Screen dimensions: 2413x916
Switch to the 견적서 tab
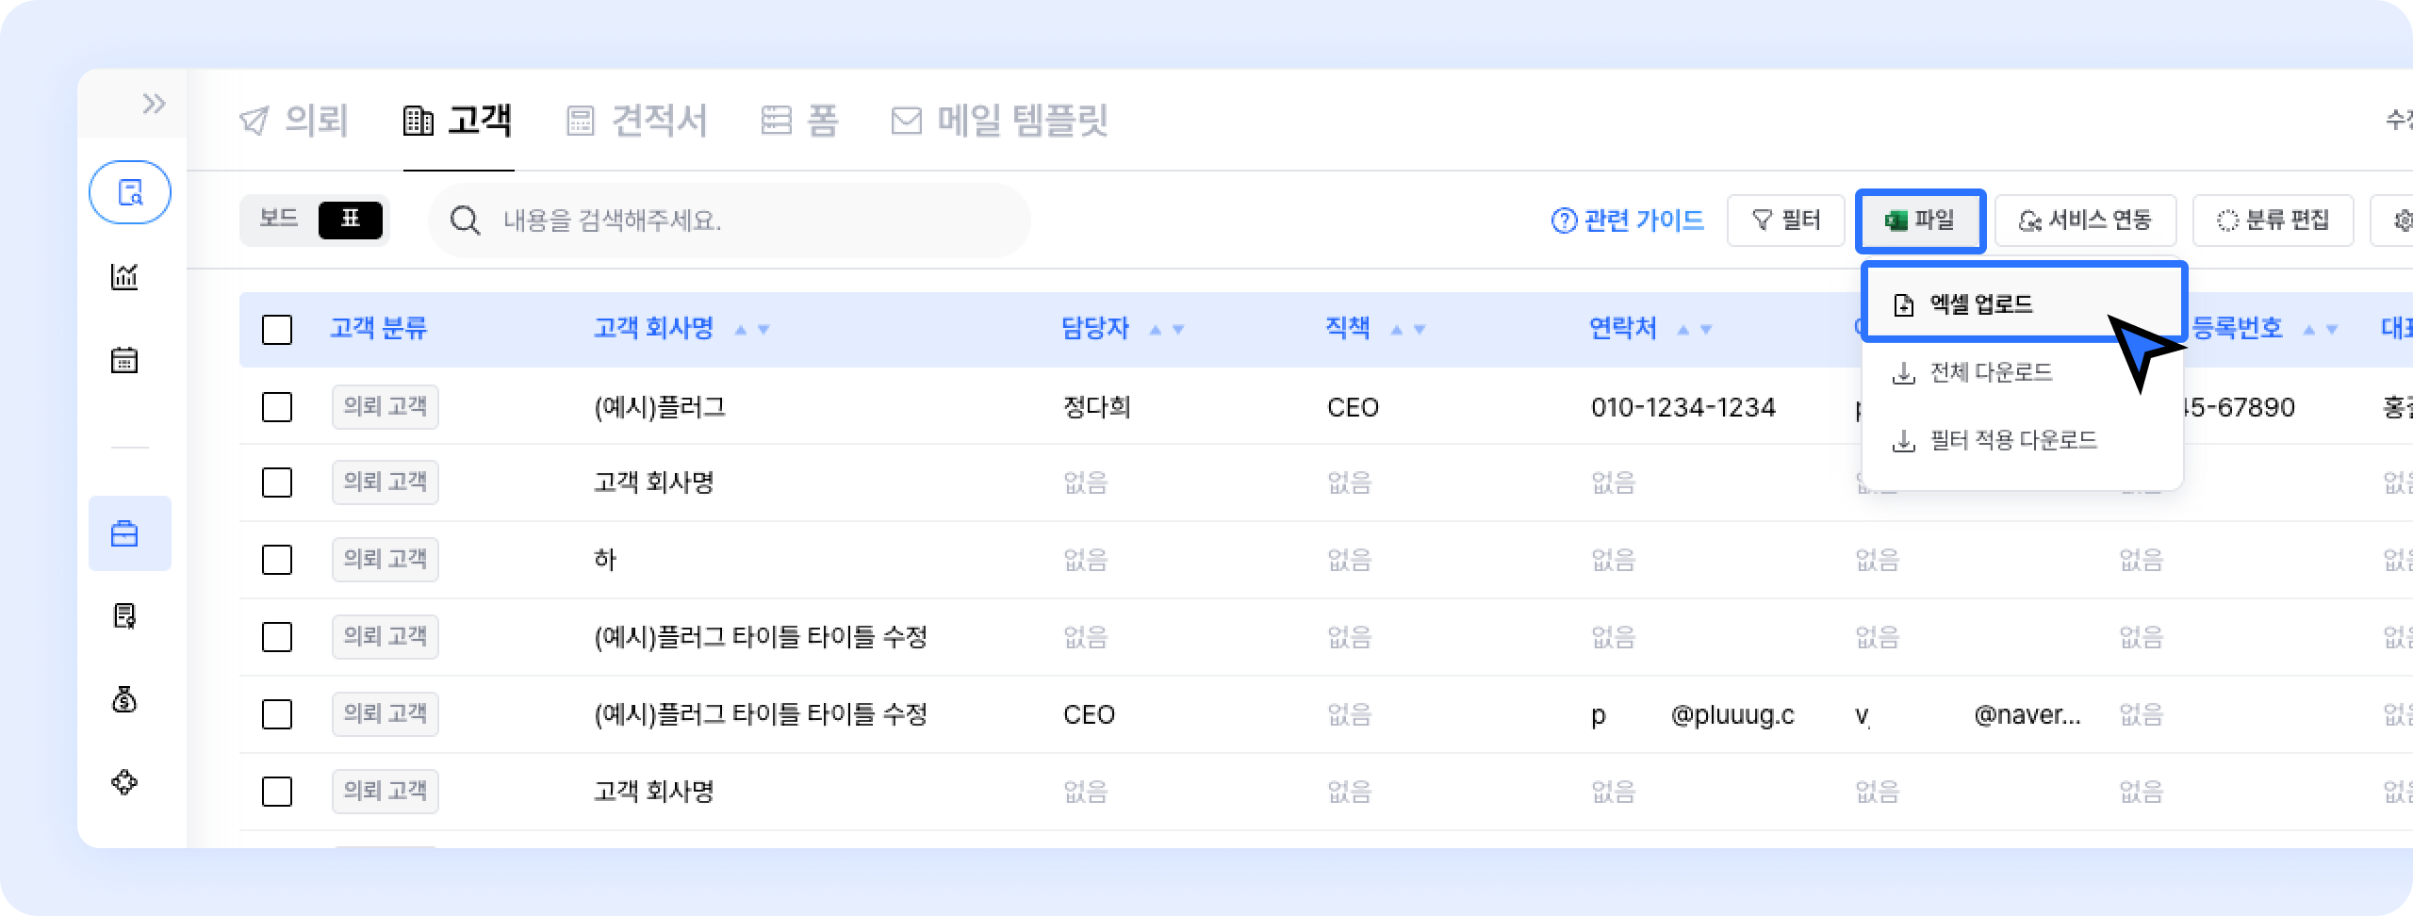pos(637,121)
